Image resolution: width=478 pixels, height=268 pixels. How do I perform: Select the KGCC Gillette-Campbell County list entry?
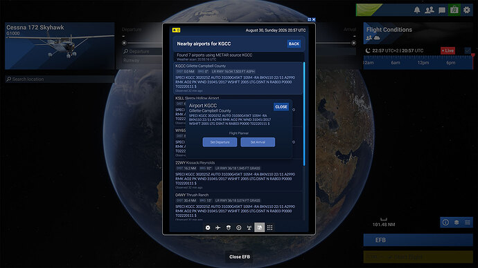coord(238,78)
